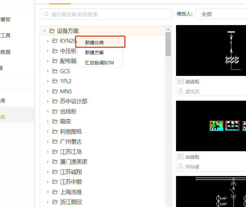Click the 邓存建 author name

[192, 167]
